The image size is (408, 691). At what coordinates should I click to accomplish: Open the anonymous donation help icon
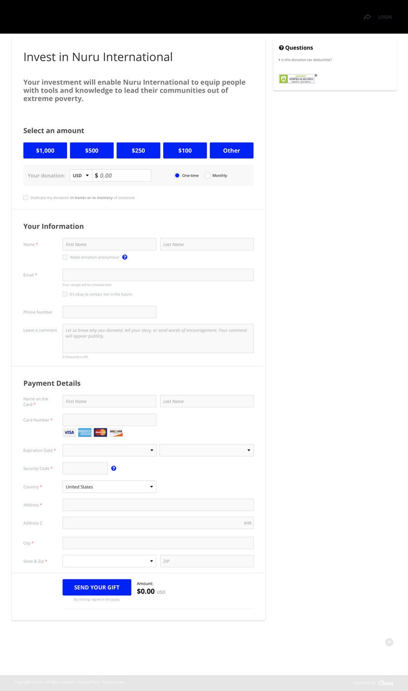click(x=125, y=257)
